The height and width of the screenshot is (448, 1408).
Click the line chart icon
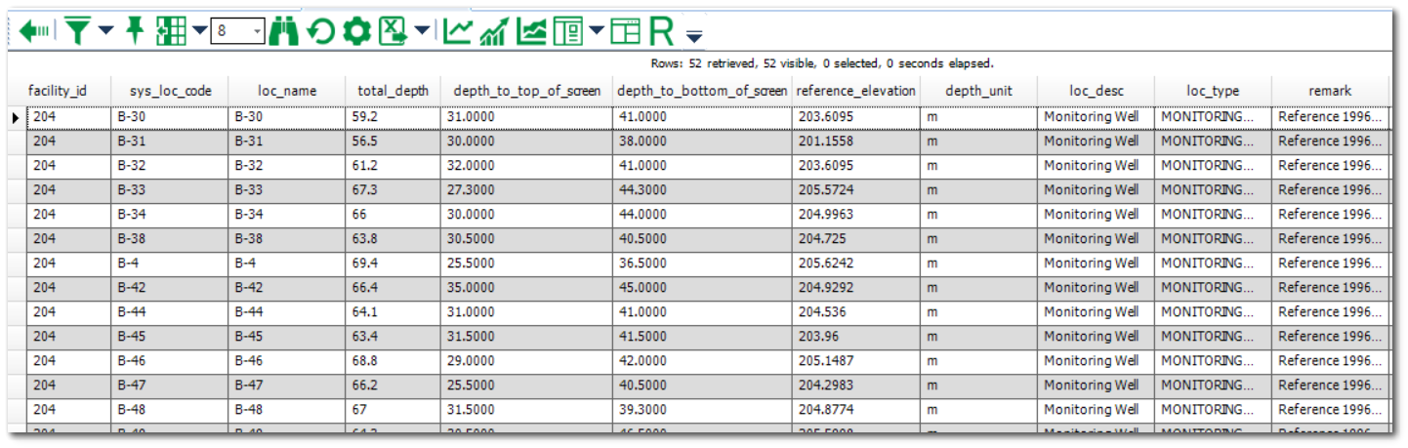(457, 31)
